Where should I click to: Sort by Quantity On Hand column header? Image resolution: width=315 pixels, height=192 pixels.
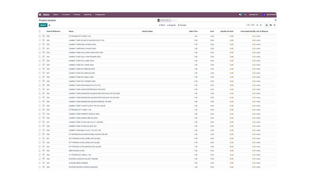click(227, 31)
